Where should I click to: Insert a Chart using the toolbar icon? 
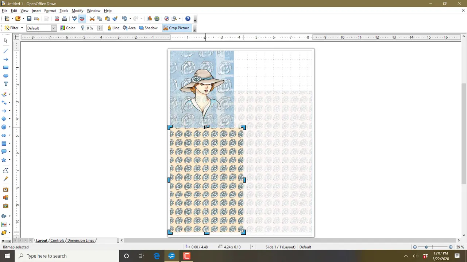pyautogui.click(x=149, y=19)
